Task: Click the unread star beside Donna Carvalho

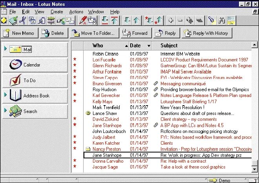Action: (75, 160)
